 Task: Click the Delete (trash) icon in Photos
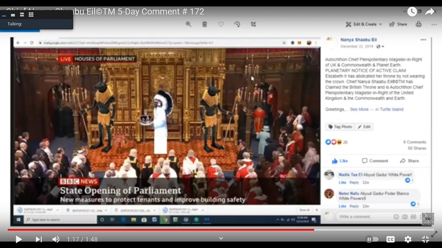tap(205, 24)
